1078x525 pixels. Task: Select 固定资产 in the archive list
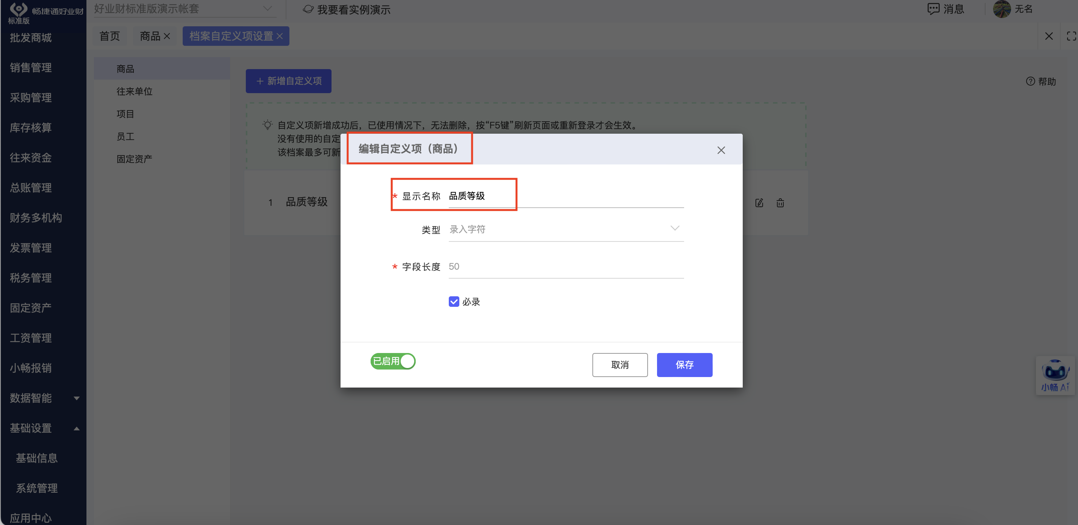(162, 159)
